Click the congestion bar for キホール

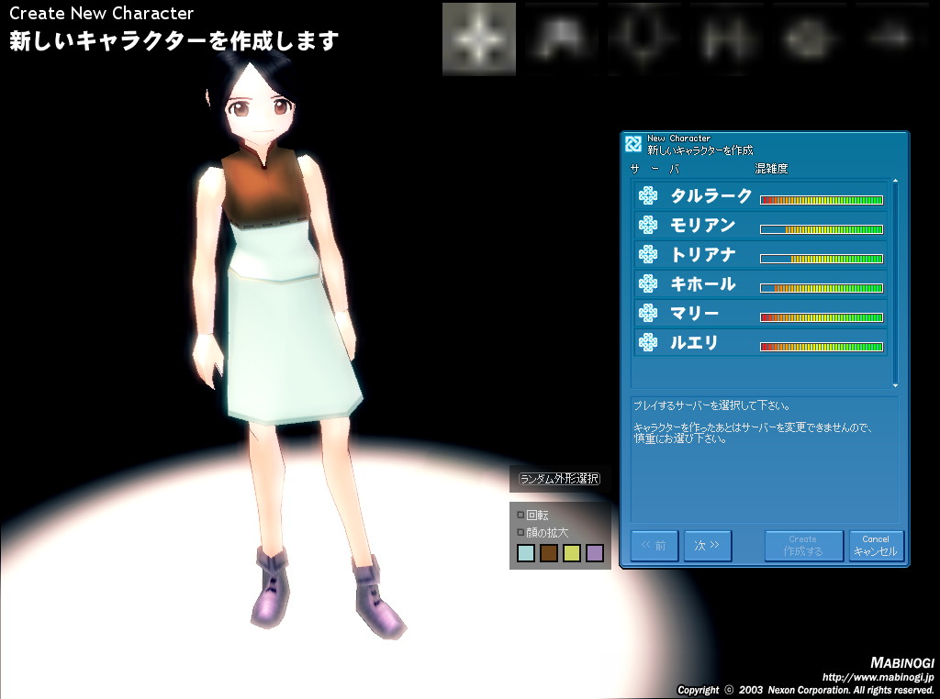(822, 288)
